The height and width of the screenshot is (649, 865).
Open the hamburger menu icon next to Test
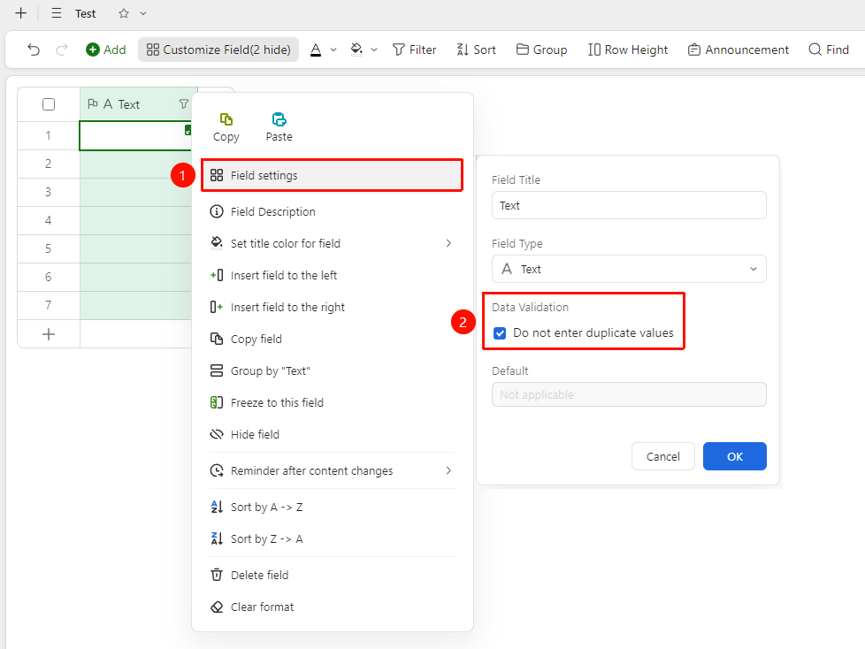(x=57, y=13)
